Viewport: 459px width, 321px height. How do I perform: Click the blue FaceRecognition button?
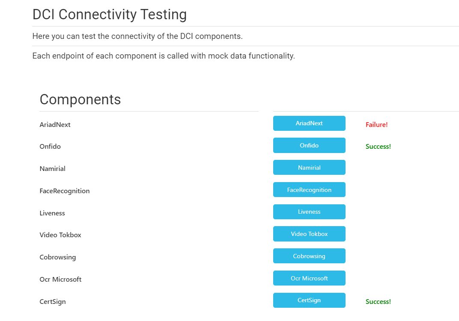(309, 190)
